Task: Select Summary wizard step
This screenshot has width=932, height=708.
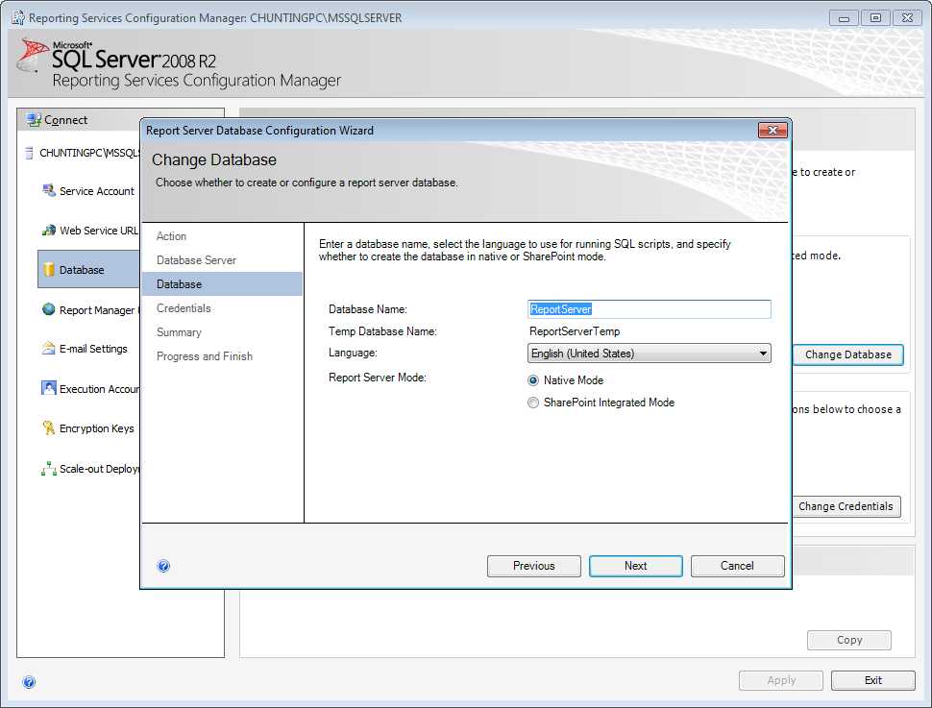Action: 179,332
